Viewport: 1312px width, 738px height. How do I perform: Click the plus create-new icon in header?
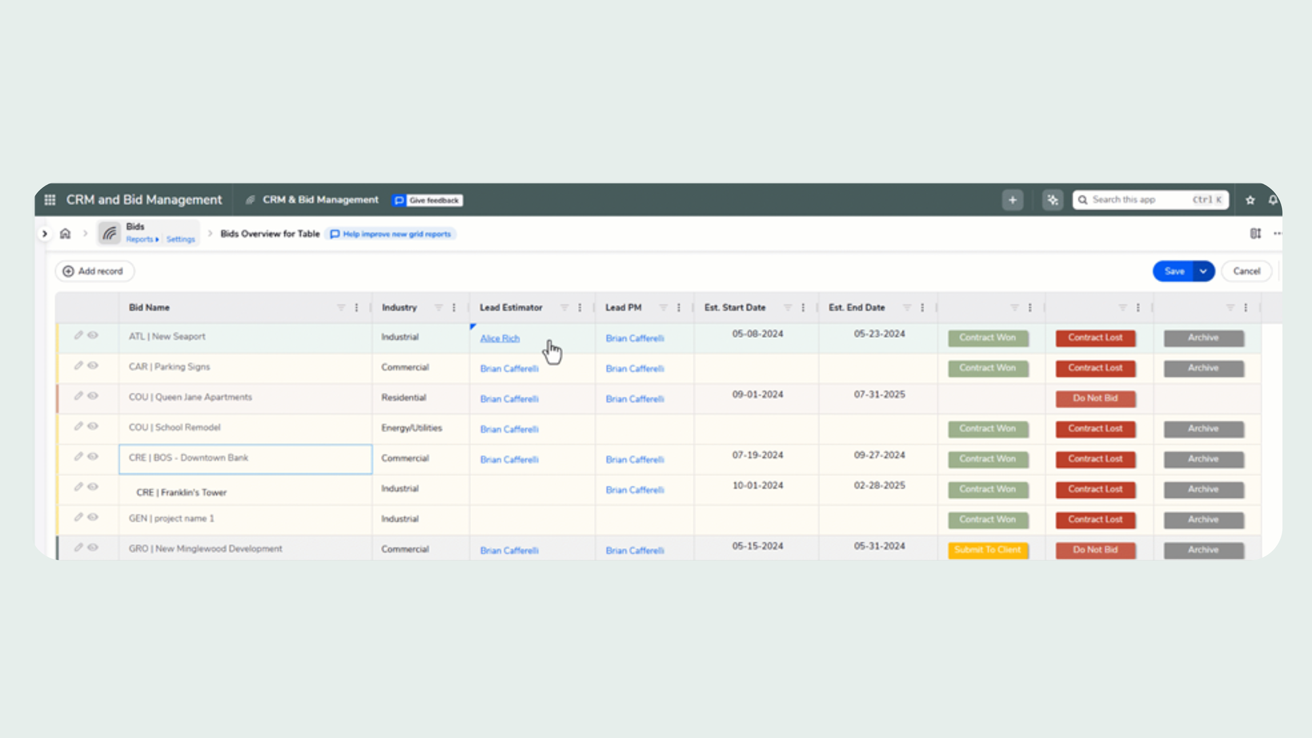coord(1012,200)
